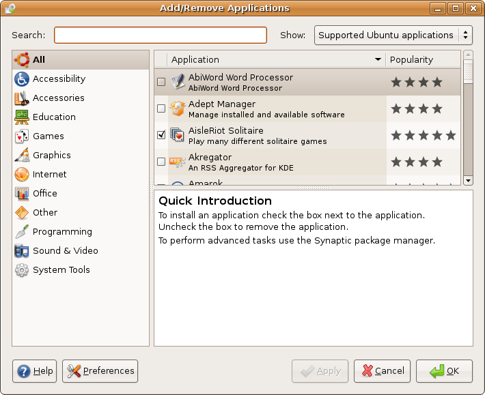Click the Help button
The image size is (485, 395).
(x=34, y=371)
